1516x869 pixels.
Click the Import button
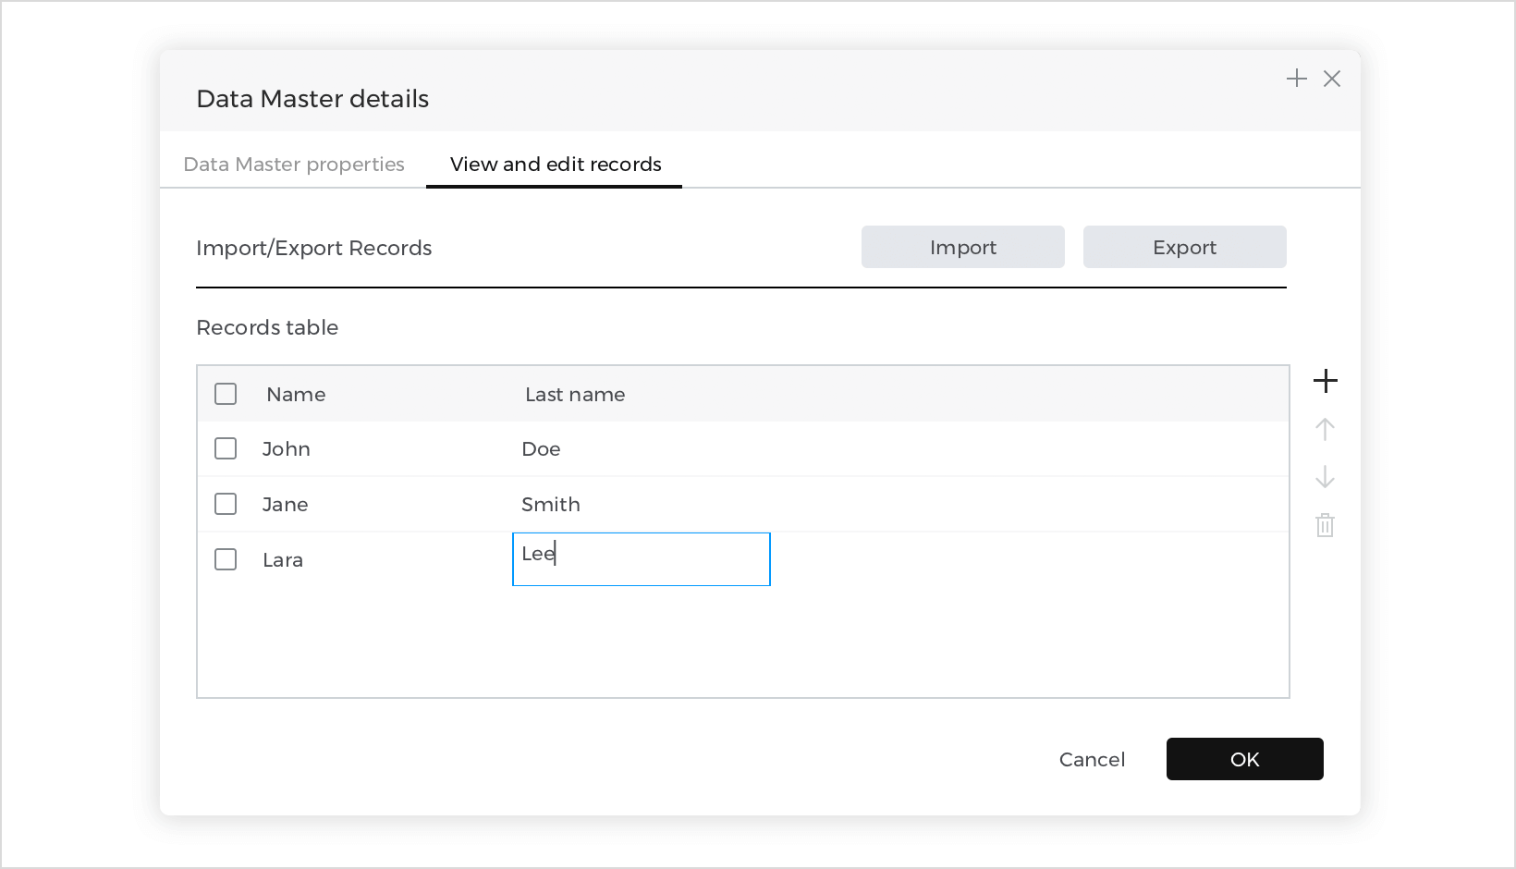[962, 247]
